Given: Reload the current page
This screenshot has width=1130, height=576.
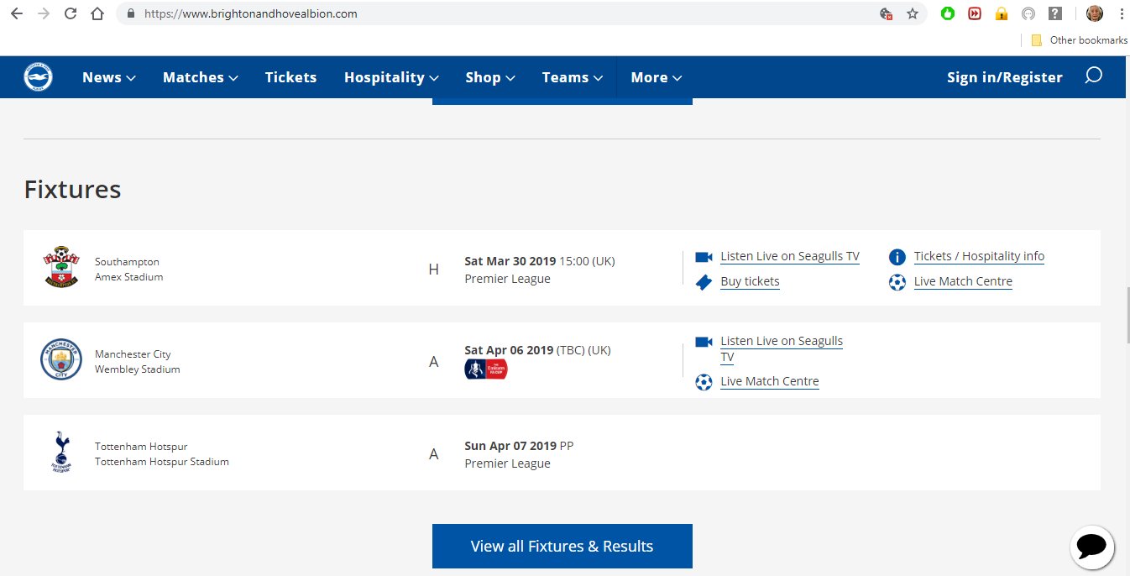Looking at the screenshot, I should pyautogui.click(x=71, y=13).
